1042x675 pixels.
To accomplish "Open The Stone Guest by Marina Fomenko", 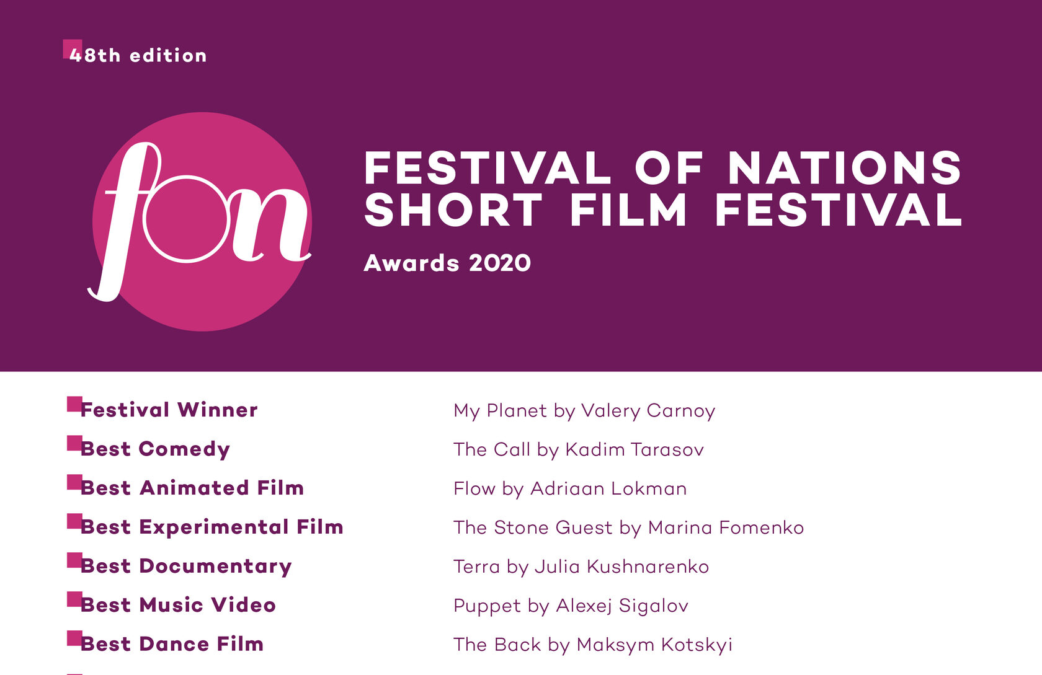I will pos(628,527).
